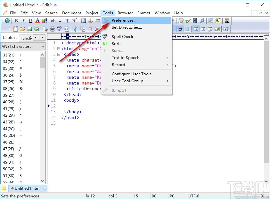This screenshot has width=270, height=199.
Task: Choose Preferences... from Tools menu
Action: point(136,20)
